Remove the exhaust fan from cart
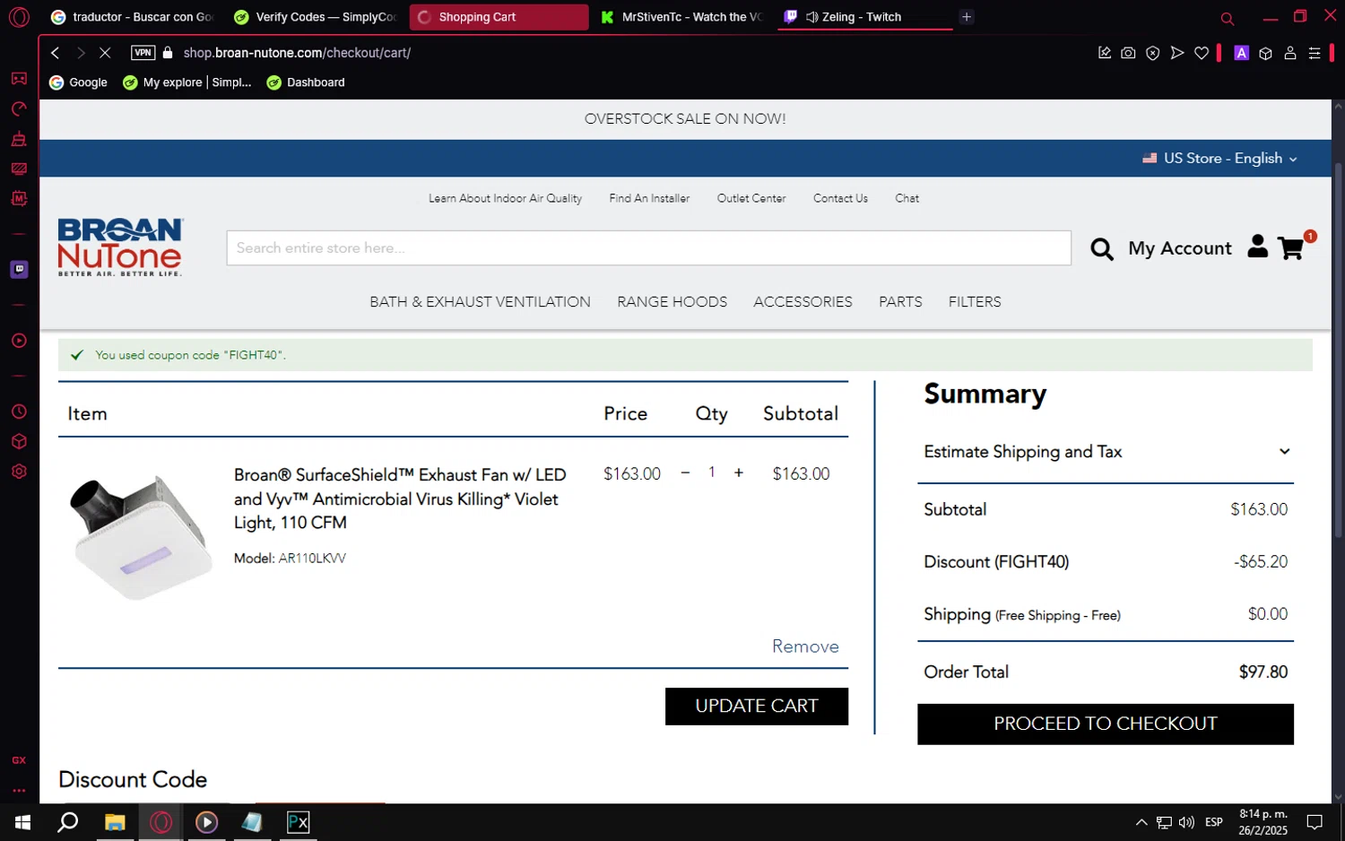Image resolution: width=1345 pixels, height=841 pixels. (x=805, y=646)
